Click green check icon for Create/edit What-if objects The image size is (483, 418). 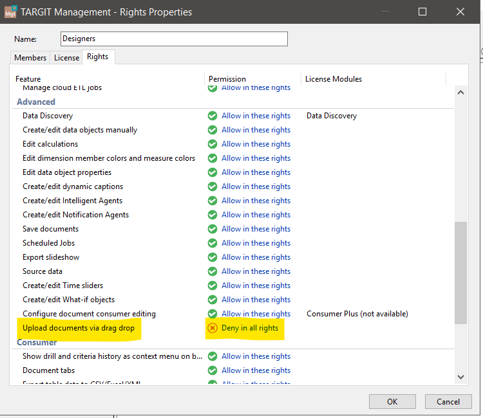[x=213, y=300]
